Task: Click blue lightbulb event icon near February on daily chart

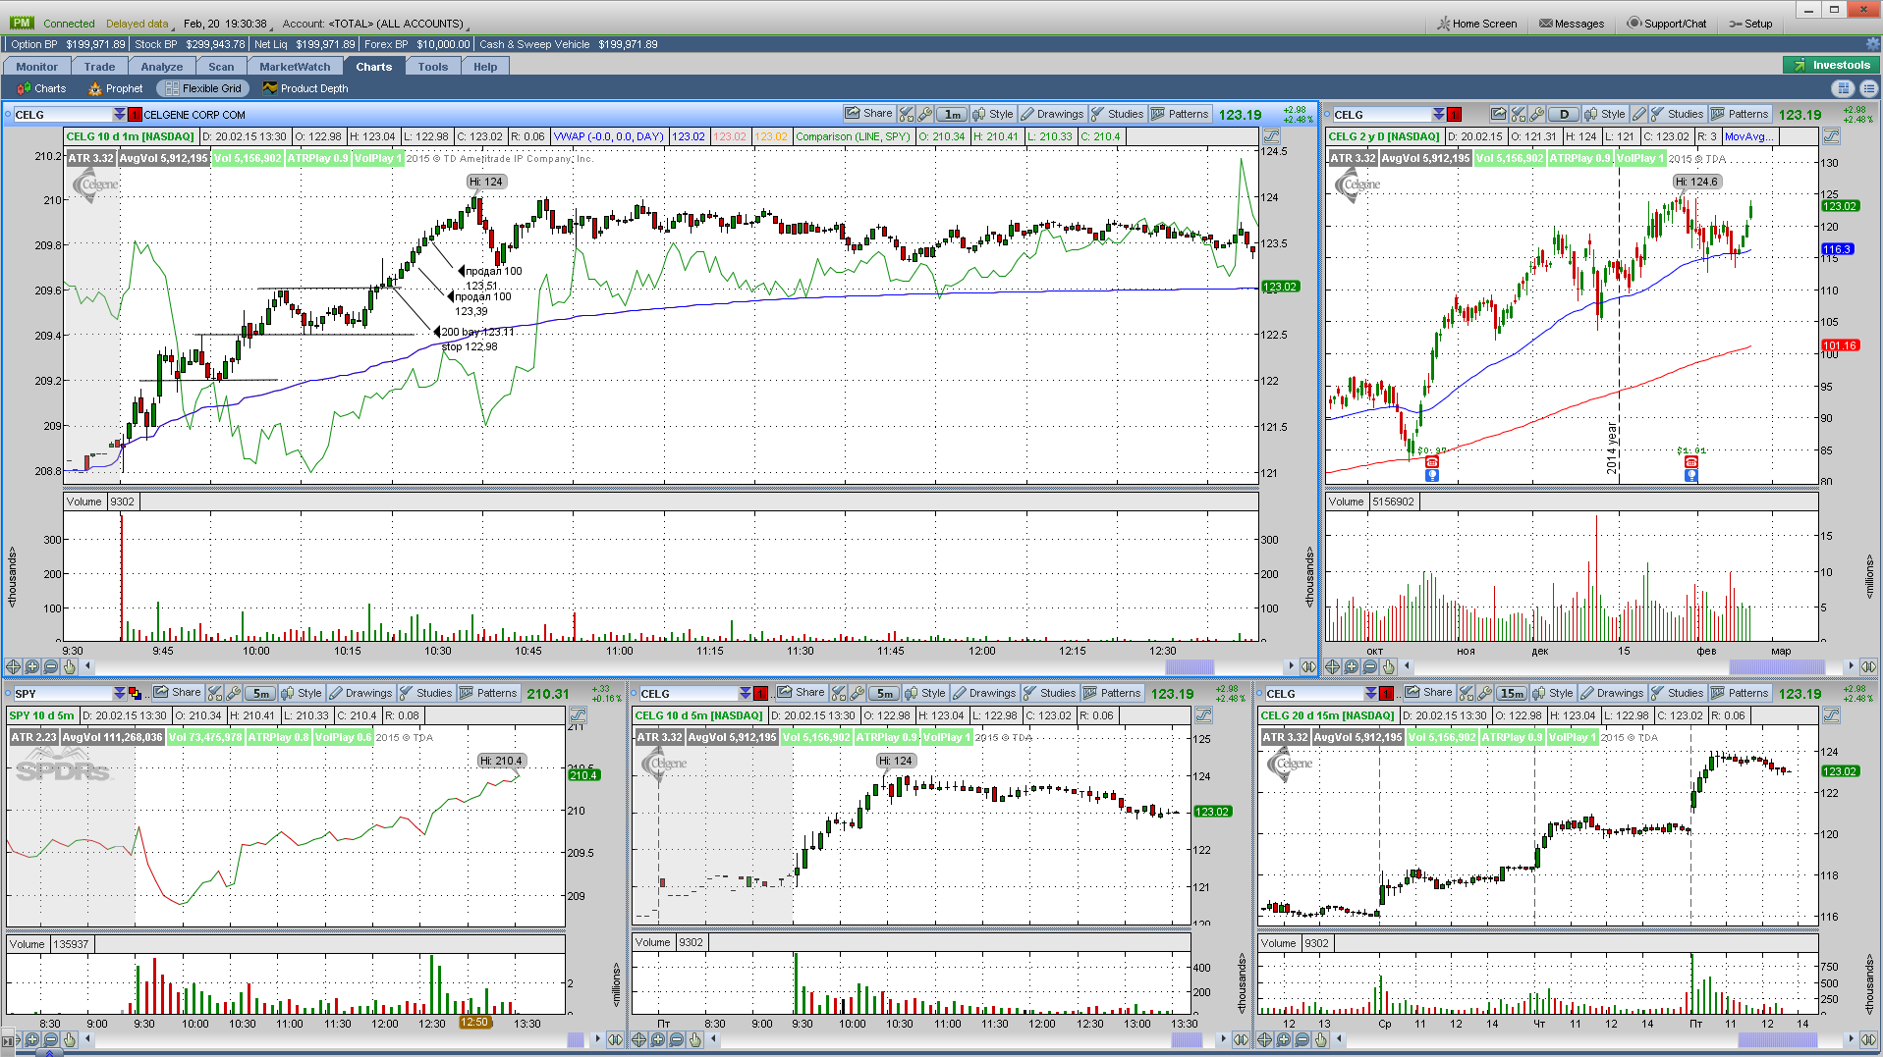Action: pyautogui.click(x=1691, y=475)
